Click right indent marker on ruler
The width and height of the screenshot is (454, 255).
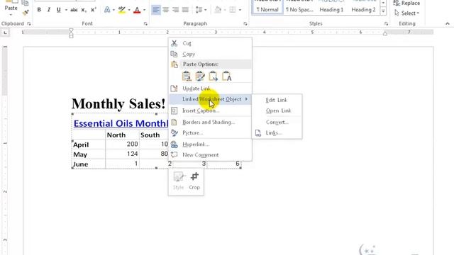click(x=385, y=33)
